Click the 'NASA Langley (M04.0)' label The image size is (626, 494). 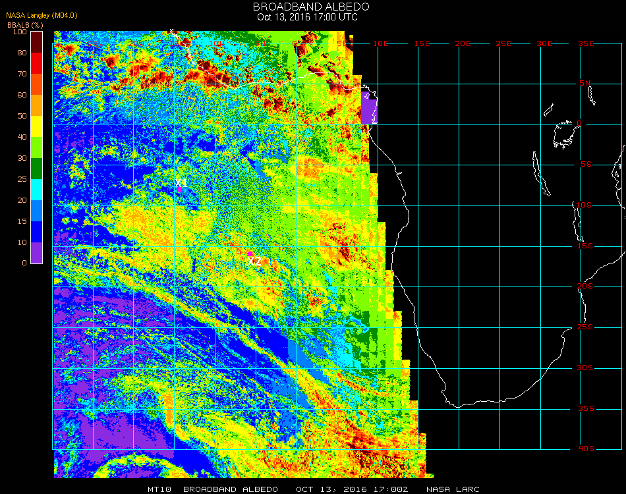pos(42,16)
